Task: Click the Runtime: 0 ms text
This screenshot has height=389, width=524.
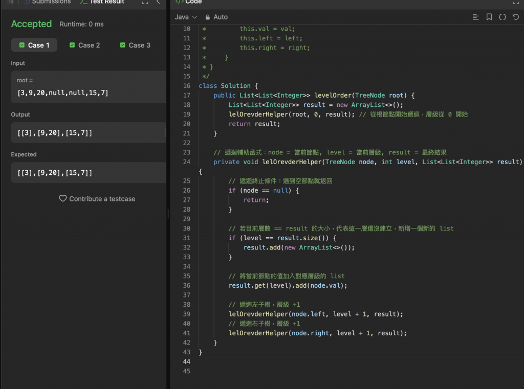Action: (81, 24)
